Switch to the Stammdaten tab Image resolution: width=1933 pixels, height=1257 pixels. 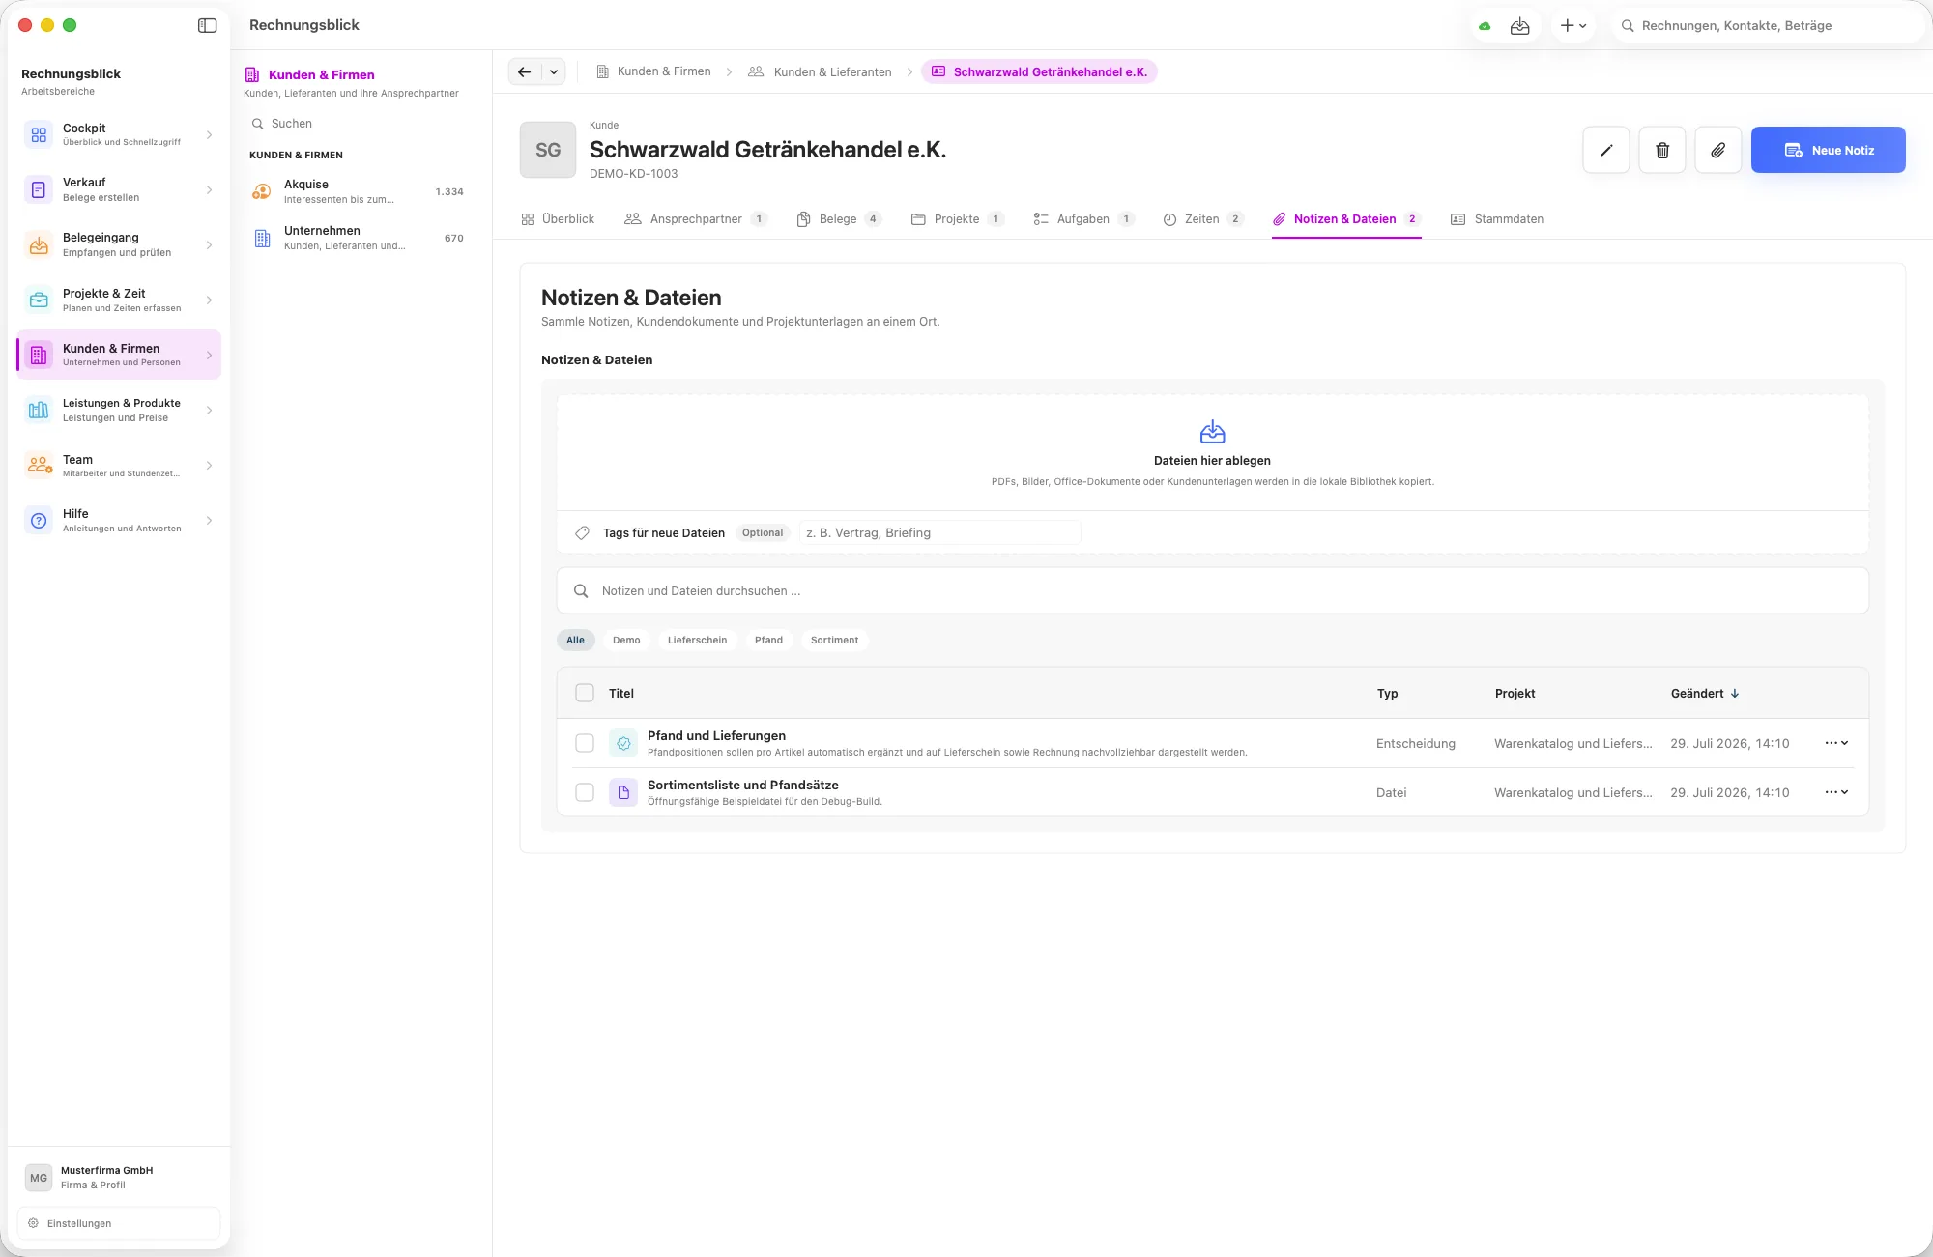click(1497, 219)
